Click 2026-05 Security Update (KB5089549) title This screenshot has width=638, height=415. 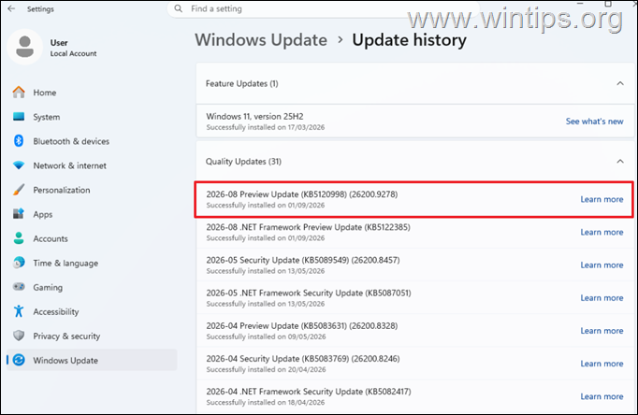[x=303, y=260]
